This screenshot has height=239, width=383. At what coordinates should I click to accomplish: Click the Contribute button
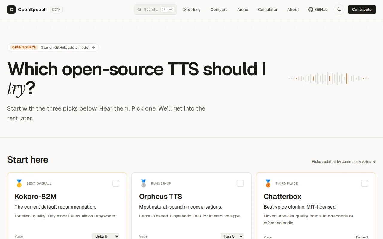pos(362,10)
